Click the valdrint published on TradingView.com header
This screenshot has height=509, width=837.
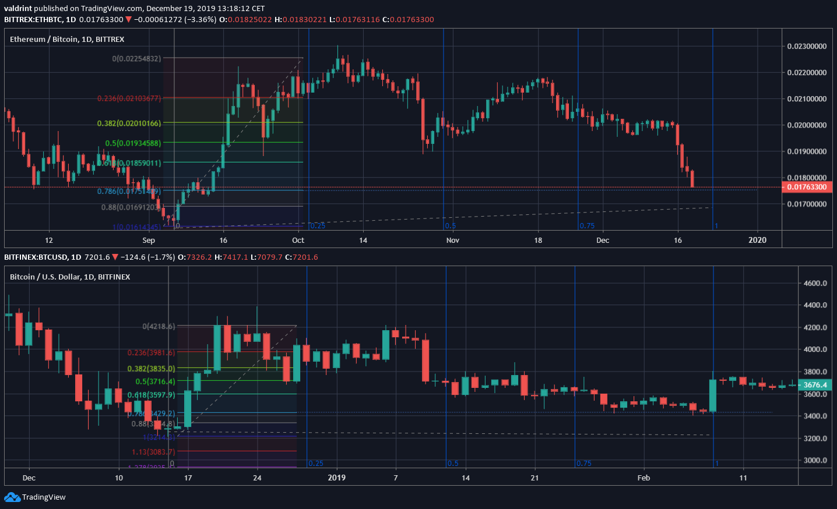point(134,8)
